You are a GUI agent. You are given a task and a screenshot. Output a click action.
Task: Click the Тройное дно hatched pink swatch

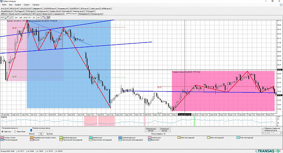coord(149,138)
